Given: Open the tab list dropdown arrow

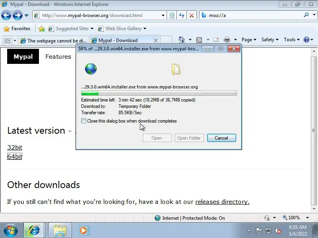Looking at the screenshot, I should (15, 41).
